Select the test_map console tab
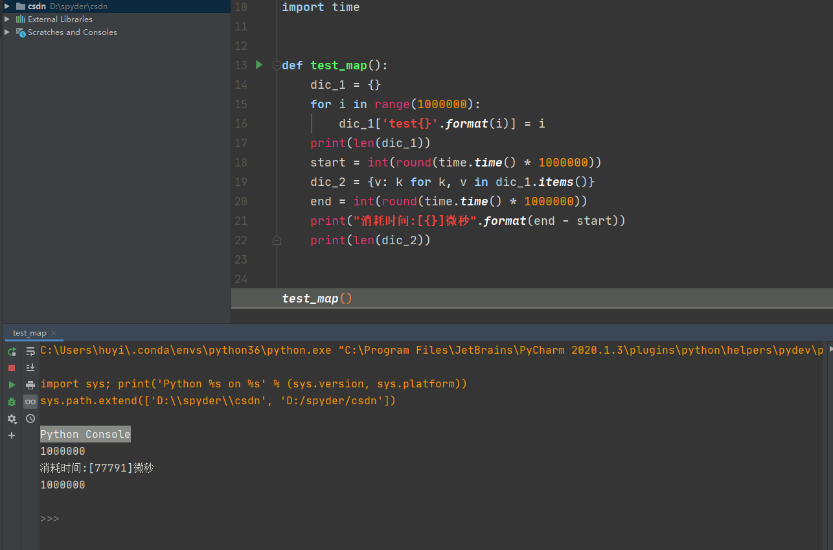Image resolution: width=833 pixels, height=550 pixels. pyautogui.click(x=29, y=333)
